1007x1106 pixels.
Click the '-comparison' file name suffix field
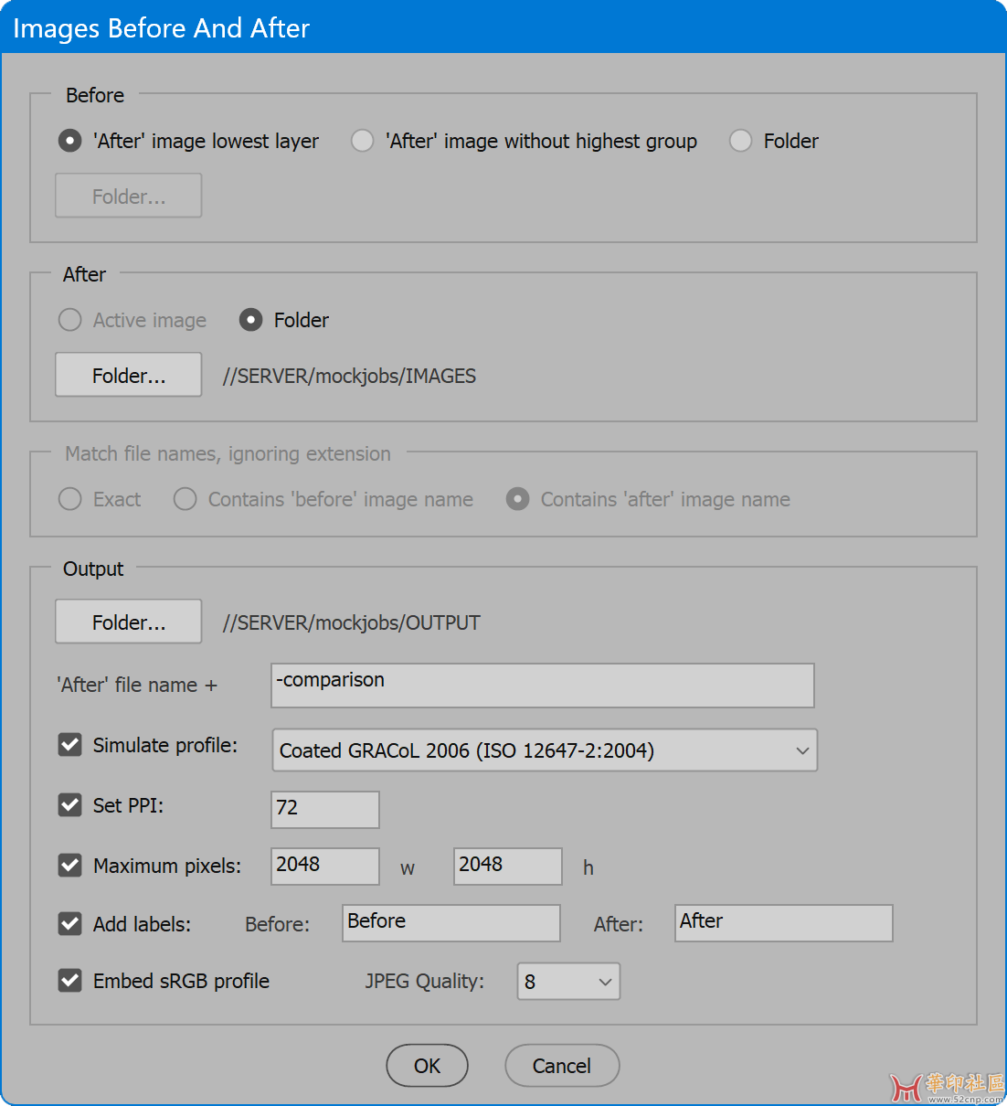543,686
